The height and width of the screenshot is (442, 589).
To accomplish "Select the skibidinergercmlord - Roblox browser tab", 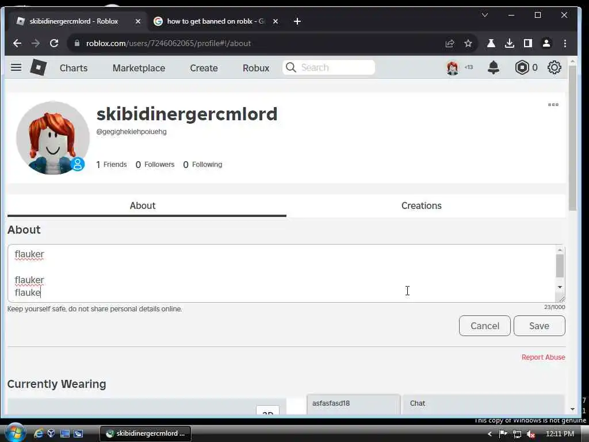I will click(74, 21).
